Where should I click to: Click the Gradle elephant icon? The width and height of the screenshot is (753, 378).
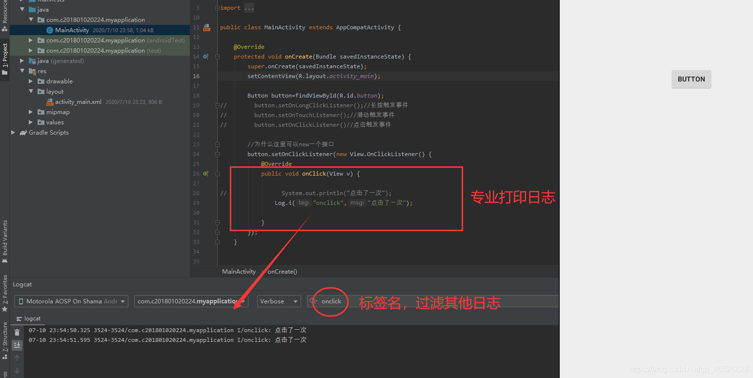(23, 133)
